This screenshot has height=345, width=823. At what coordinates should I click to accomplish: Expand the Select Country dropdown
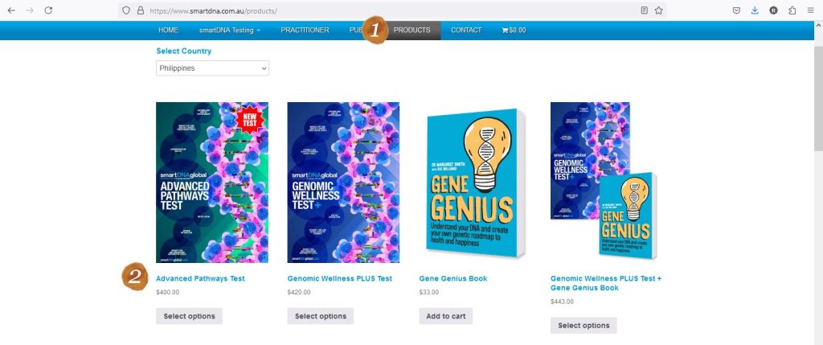(212, 68)
